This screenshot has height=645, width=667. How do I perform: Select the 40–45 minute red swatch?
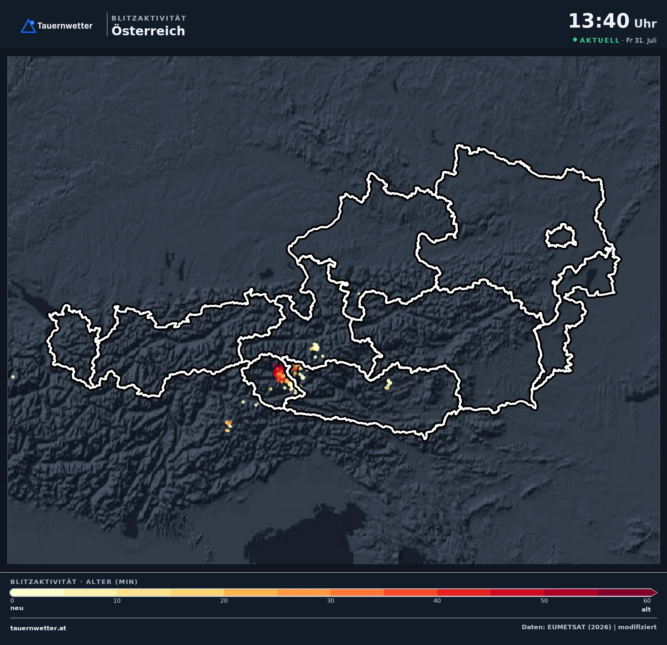[x=464, y=592]
